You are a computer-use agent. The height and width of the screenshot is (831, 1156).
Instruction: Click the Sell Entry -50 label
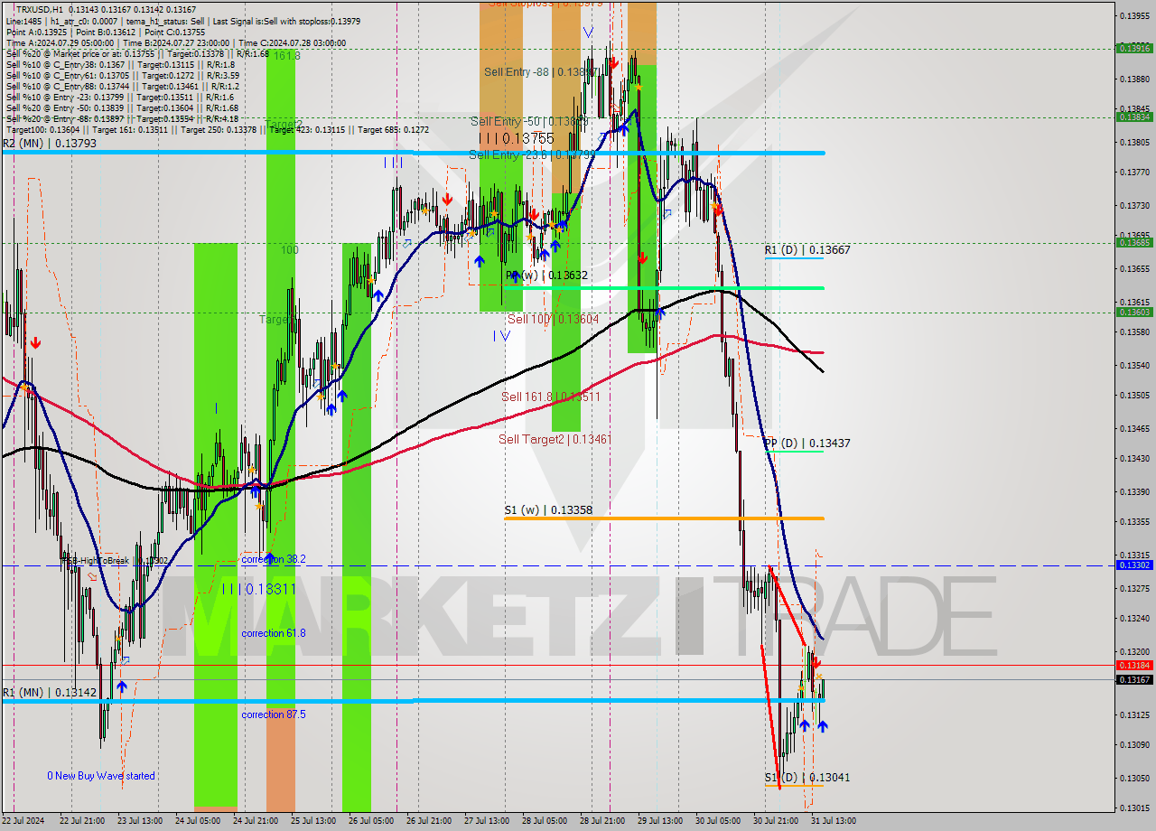[x=529, y=121]
